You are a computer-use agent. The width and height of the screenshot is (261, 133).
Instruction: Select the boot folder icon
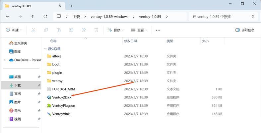coord(49,64)
